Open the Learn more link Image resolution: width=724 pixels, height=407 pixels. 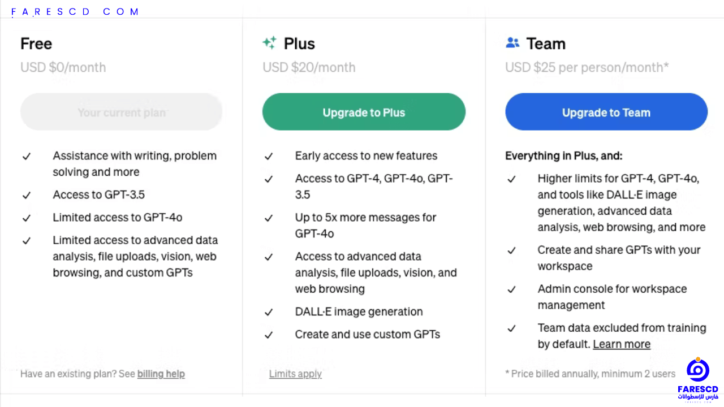click(622, 344)
